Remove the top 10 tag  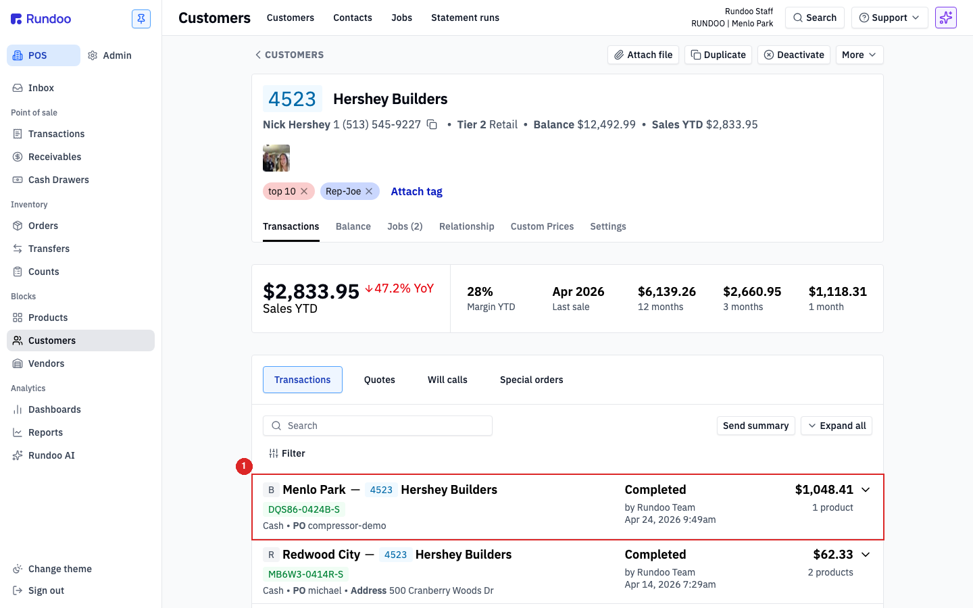pos(304,191)
